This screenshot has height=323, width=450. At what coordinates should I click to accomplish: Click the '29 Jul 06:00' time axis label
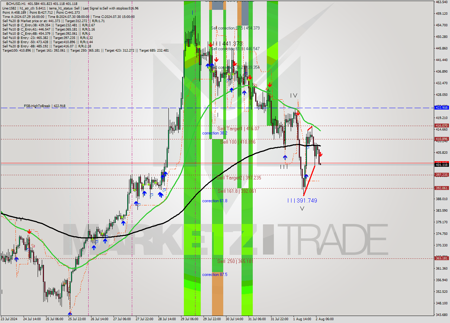tap(189, 319)
